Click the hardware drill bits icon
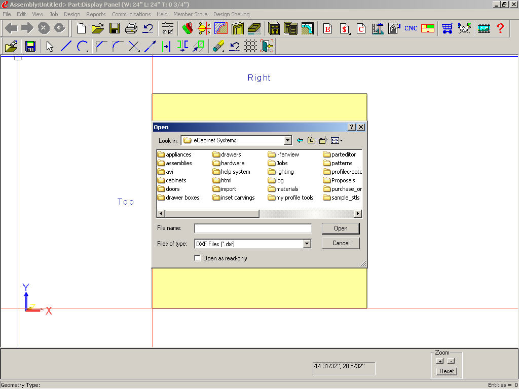Image resolution: width=519 pixels, height=389 pixels. pyautogui.click(x=188, y=28)
